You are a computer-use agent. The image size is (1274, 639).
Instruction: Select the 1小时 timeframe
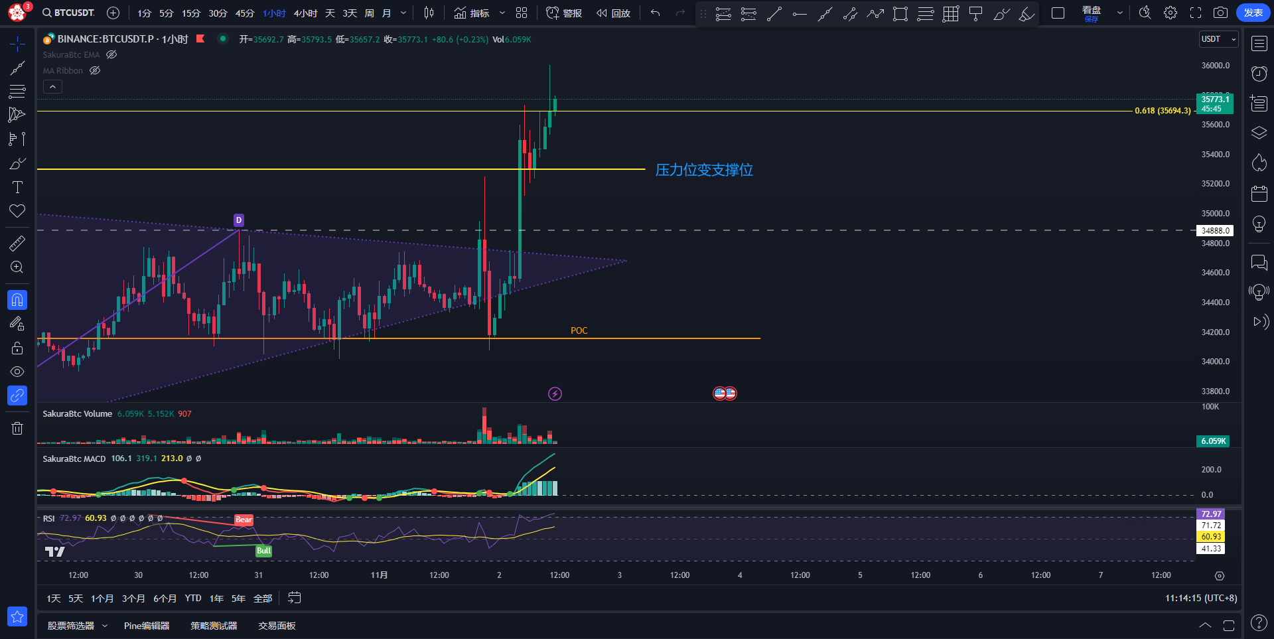point(274,13)
